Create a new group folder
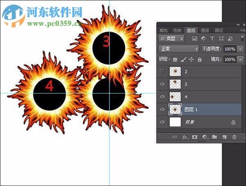The image size is (246, 186). point(214,137)
